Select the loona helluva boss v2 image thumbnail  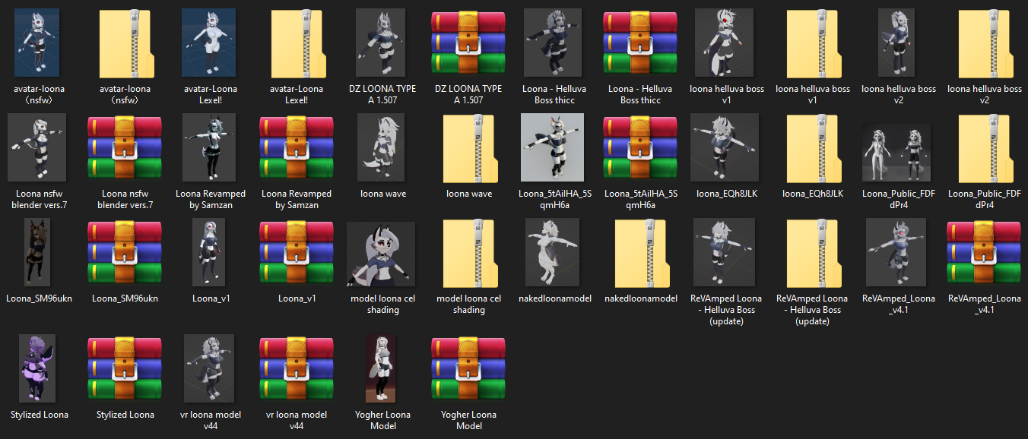898,43
